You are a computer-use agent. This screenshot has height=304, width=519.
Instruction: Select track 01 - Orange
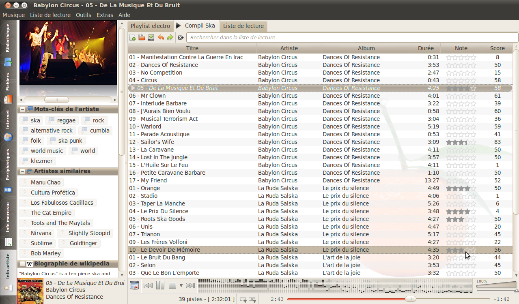coord(320,188)
